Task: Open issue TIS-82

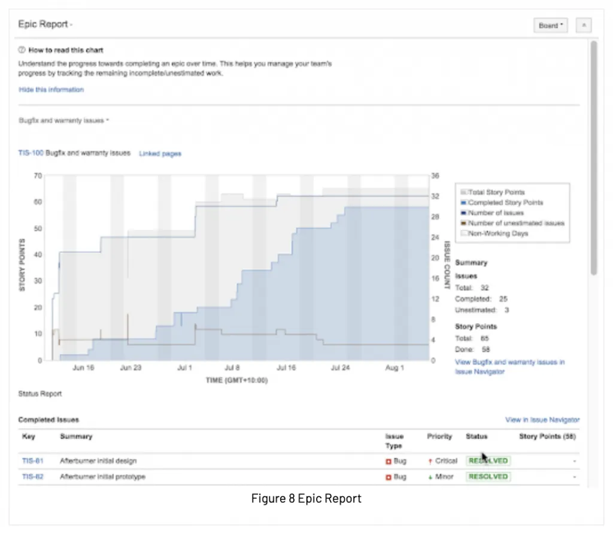Action: [x=32, y=477]
